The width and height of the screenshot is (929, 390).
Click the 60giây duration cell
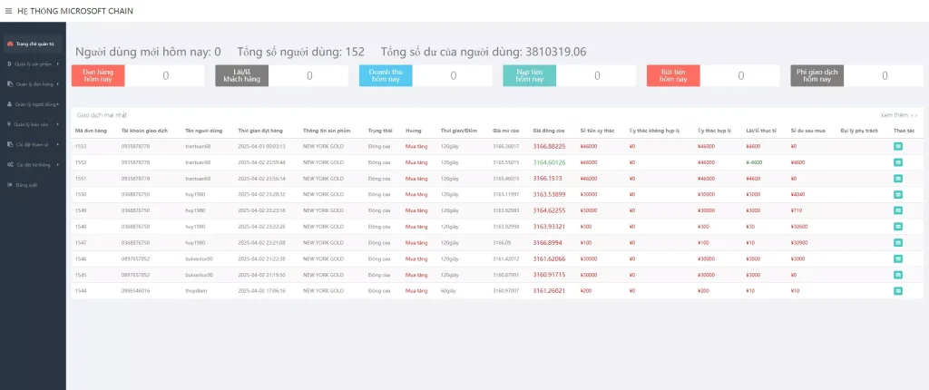coord(448,291)
